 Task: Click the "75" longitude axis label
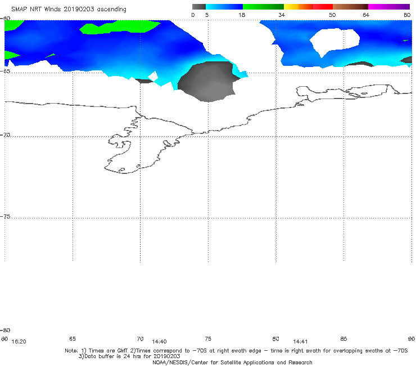(x=208, y=338)
